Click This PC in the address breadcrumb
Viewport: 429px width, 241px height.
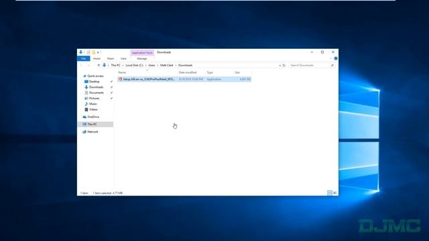(x=115, y=66)
